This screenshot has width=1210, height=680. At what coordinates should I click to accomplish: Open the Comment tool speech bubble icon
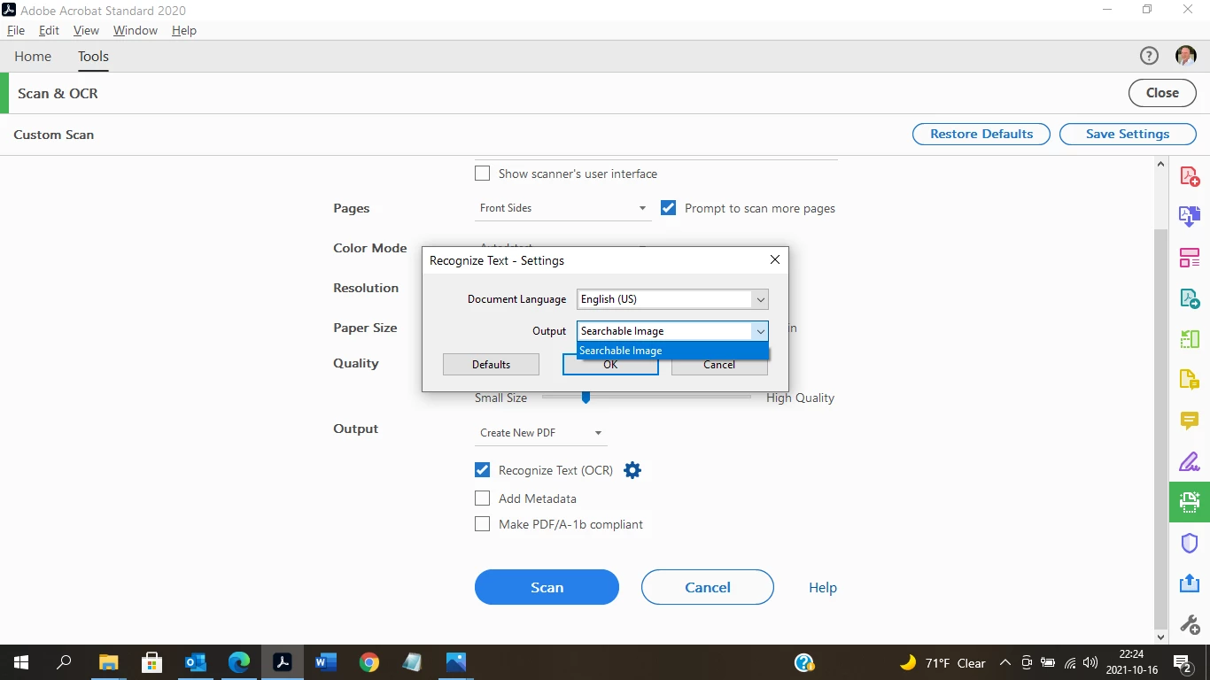pyautogui.click(x=1190, y=421)
